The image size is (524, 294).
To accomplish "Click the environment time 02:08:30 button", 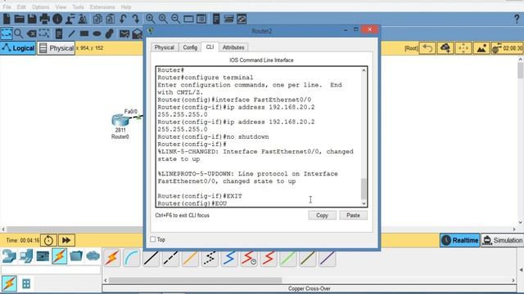I will [508, 48].
